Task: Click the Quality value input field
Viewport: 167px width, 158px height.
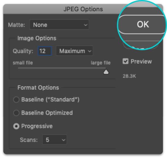Action: (x=45, y=51)
